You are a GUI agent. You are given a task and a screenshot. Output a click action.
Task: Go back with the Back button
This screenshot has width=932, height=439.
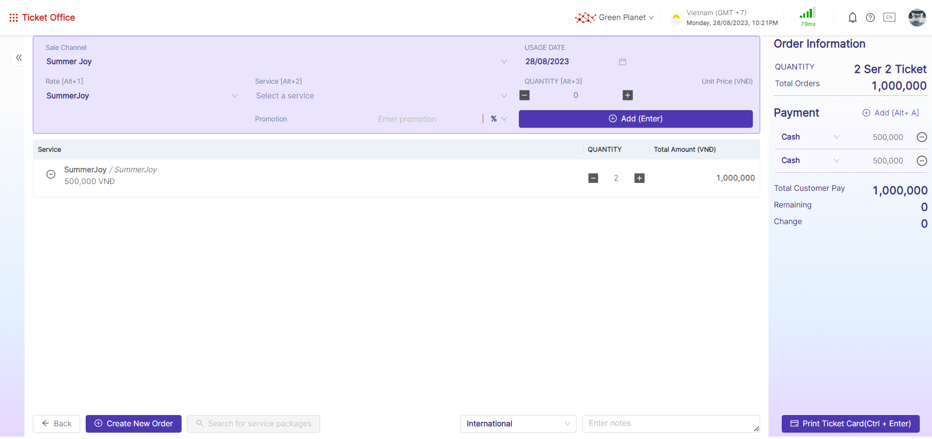click(57, 424)
